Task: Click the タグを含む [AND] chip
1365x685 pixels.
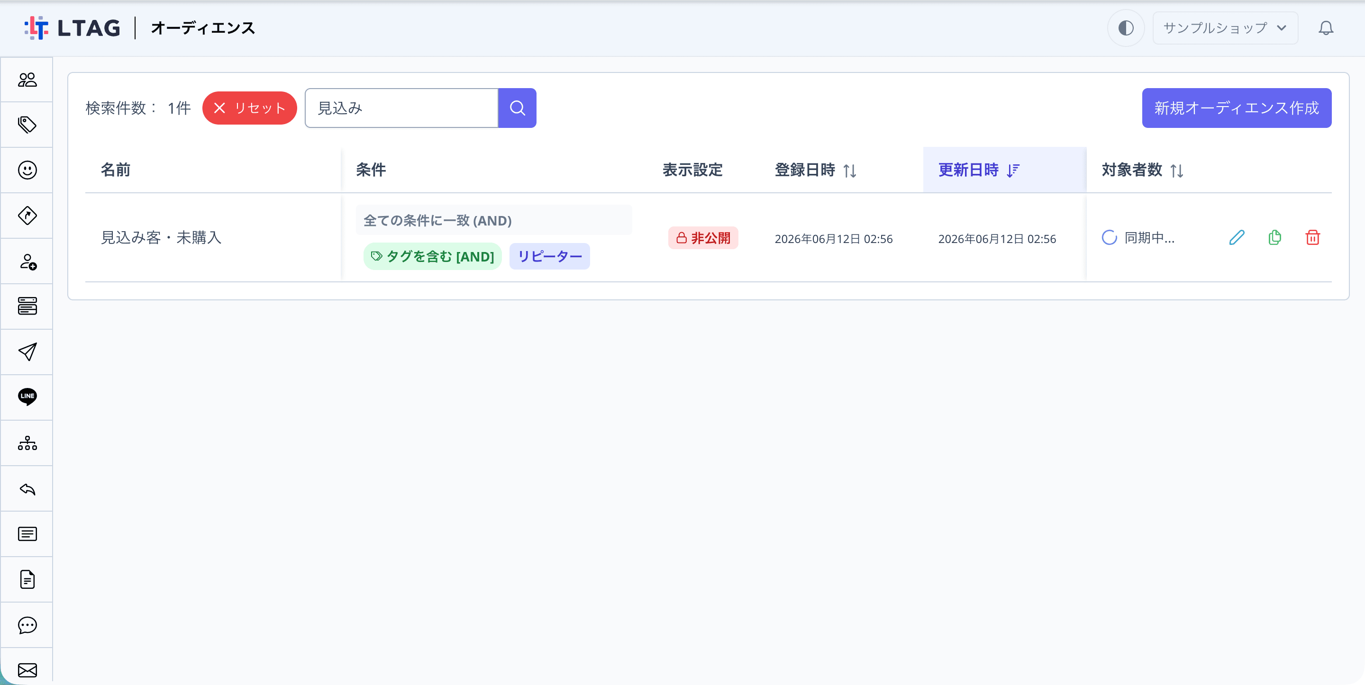Action: pyautogui.click(x=432, y=256)
